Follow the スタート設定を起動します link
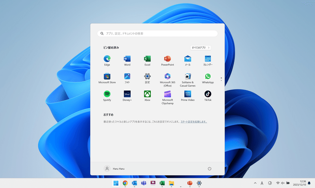This screenshot has width=315, height=188. point(194,122)
